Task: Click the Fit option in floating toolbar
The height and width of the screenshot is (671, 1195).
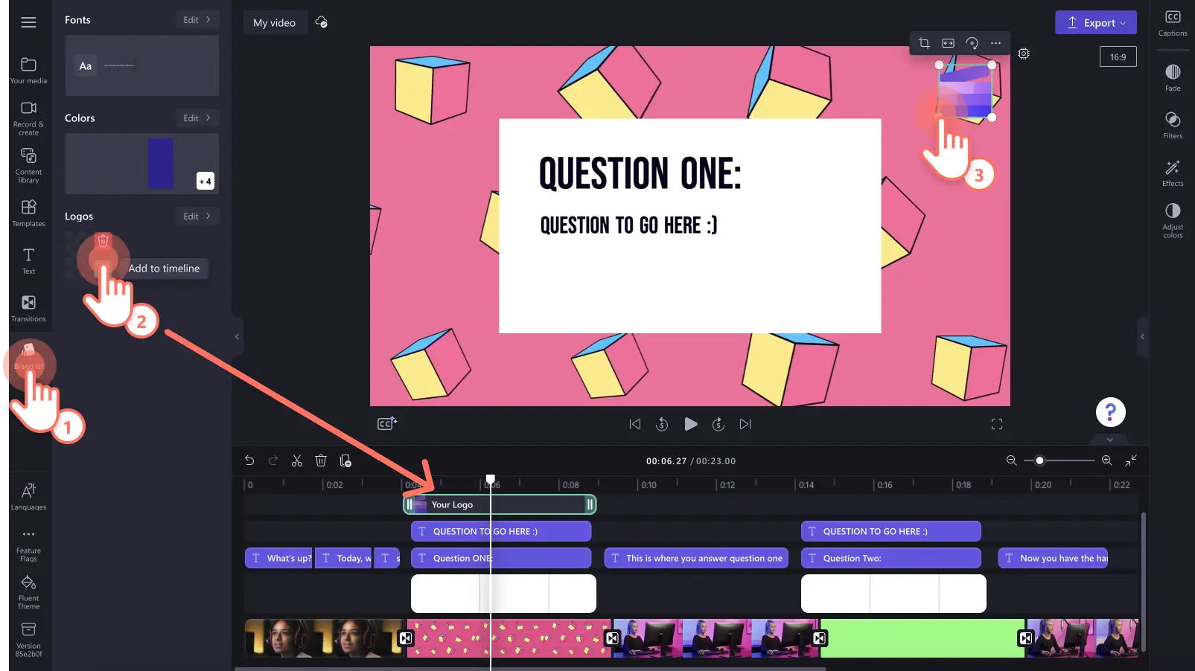Action: point(948,43)
